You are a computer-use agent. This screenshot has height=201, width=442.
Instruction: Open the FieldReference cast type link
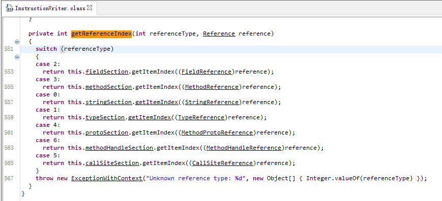tap(207, 72)
